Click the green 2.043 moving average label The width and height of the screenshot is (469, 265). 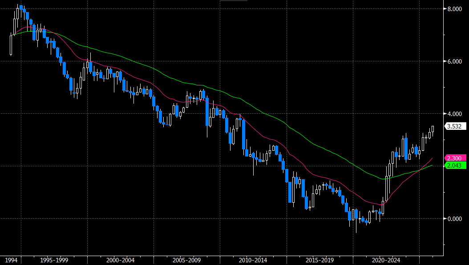click(455, 165)
